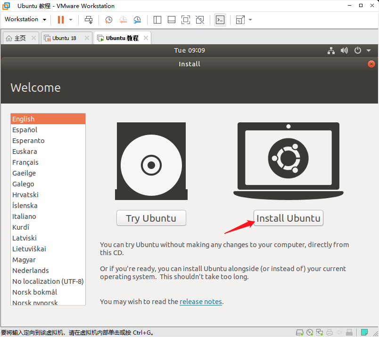Pause the virtual machine
The height and width of the screenshot is (337, 379).
tap(61, 20)
